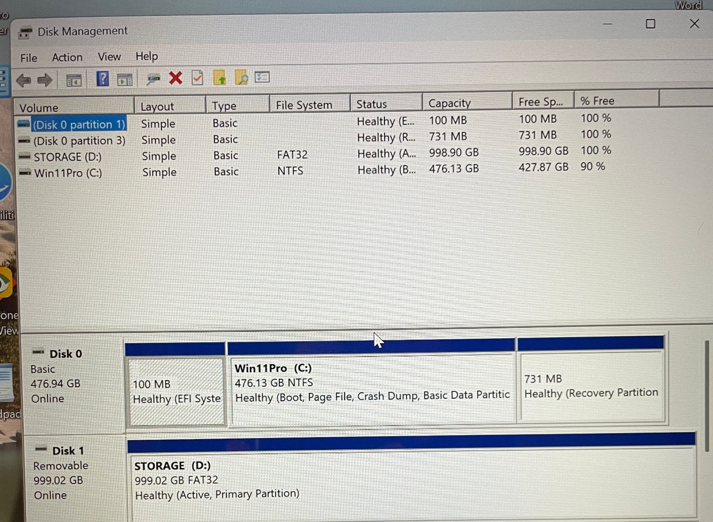Open the File menu
This screenshot has height=522, width=713.
point(29,58)
